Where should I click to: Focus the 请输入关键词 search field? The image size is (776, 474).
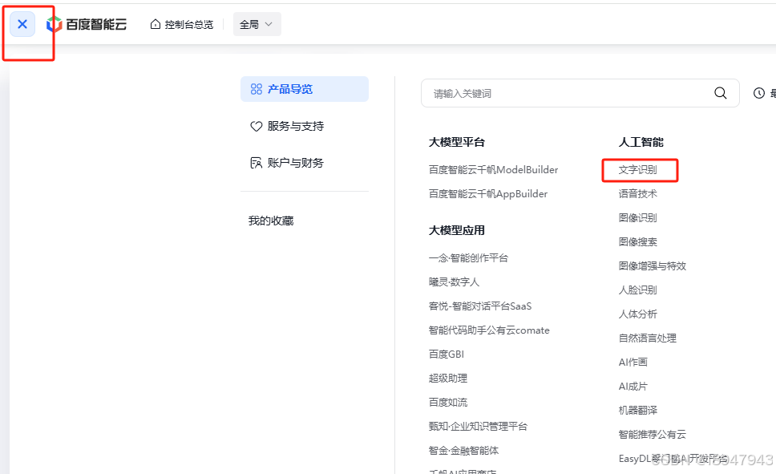point(580,93)
